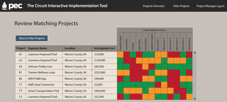The height and width of the screenshot is (102, 227).
Task: Click the Location column header
Action: [77, 49]
